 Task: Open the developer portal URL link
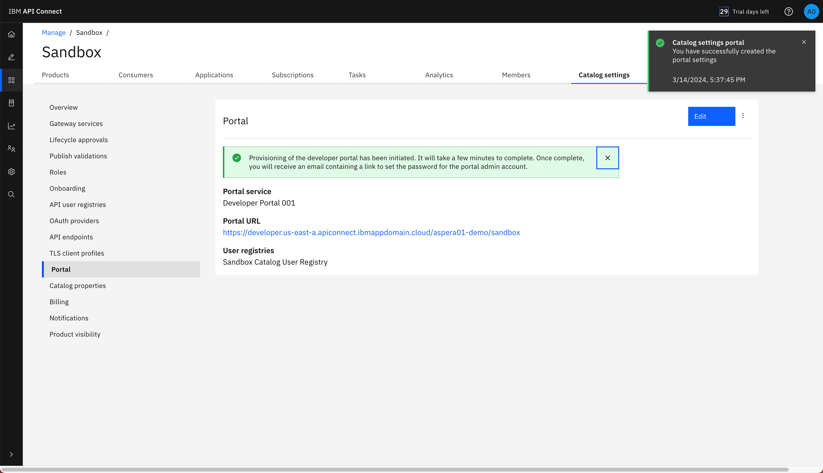tap(371, 232)
